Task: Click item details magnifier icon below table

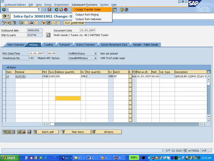Action: point(4,132)
